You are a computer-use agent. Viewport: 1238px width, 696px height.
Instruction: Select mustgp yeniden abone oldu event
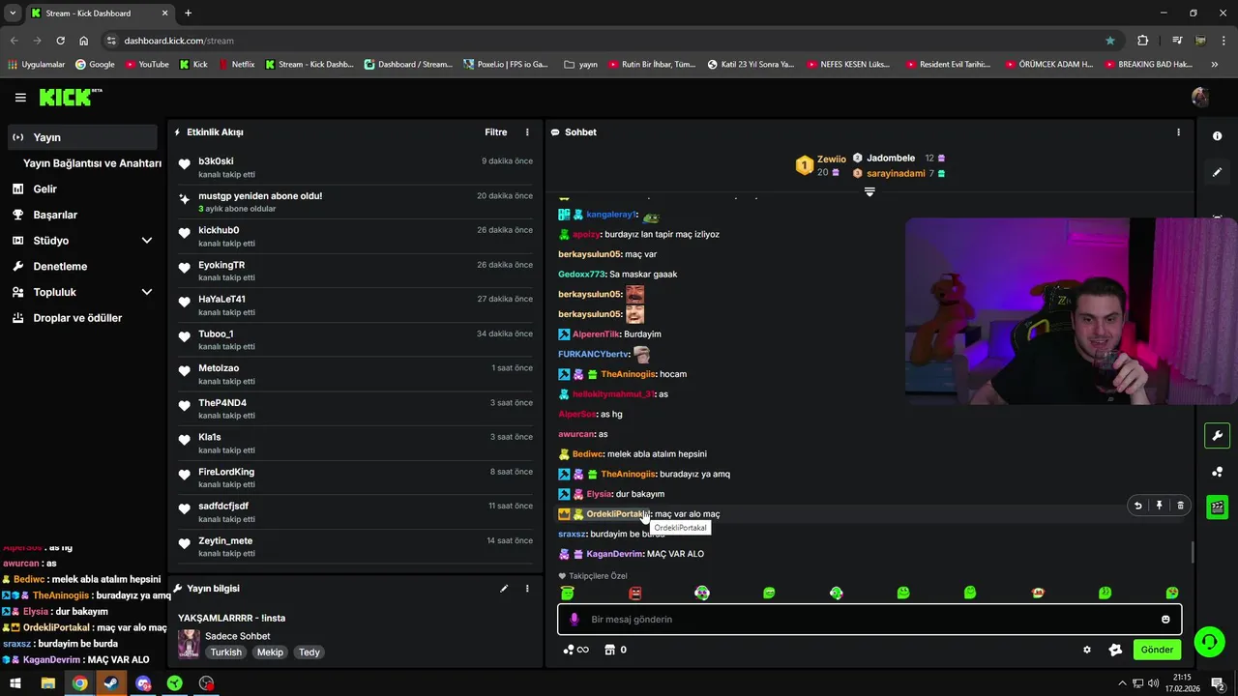point(355,201)
